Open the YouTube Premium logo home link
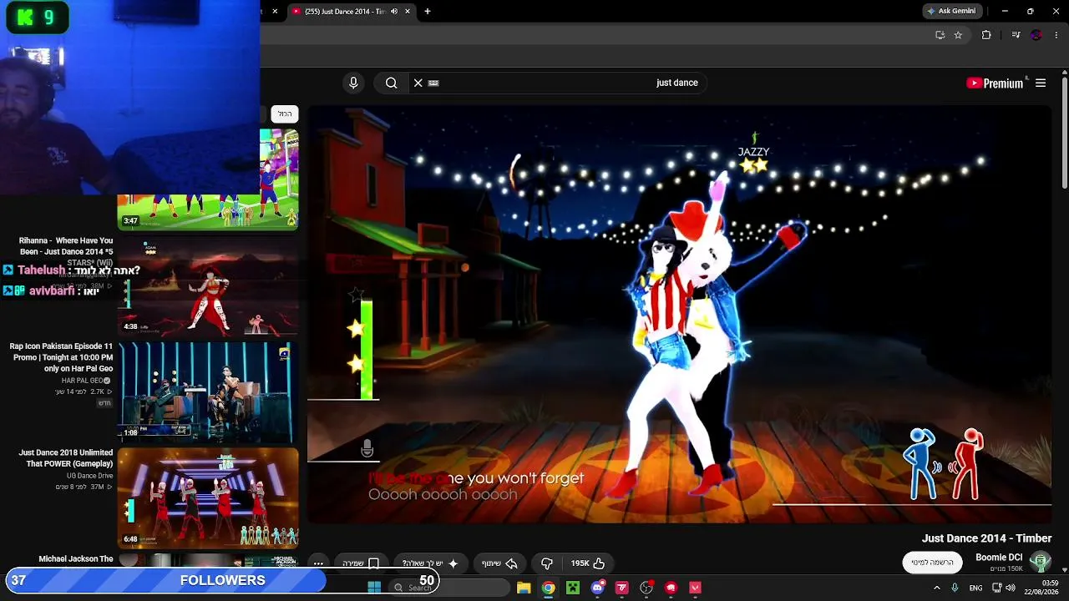The image size is (1069, 601). point(995,83)
